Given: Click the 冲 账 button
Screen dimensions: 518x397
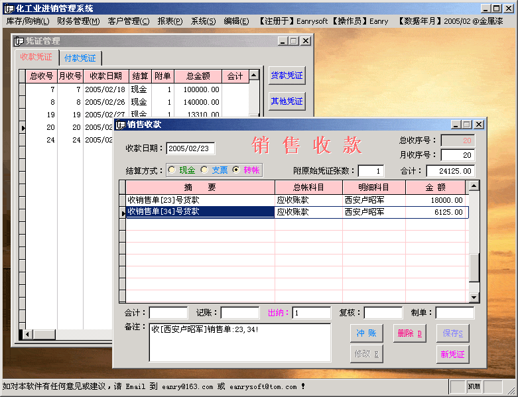Looking at the screenshot, I should point(366,333).
